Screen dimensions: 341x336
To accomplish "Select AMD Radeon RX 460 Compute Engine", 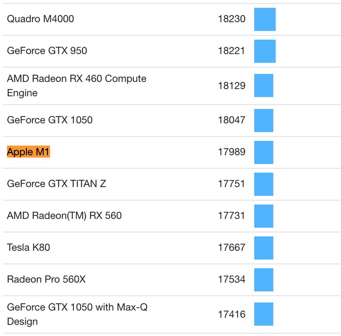I will [x=76, y=86].
